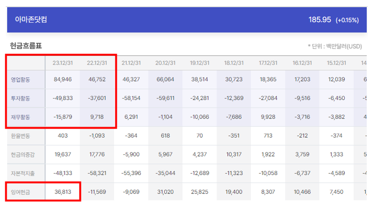Click the 환율변동 row label
The image size is (372, 207).
[21, 136]
